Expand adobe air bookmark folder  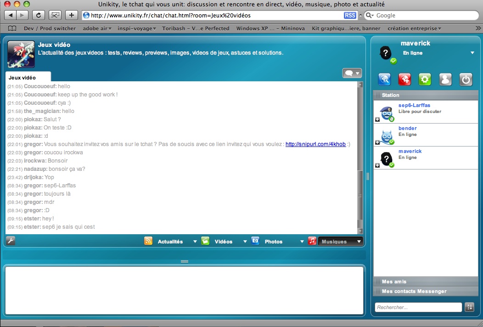click(97, 28)
